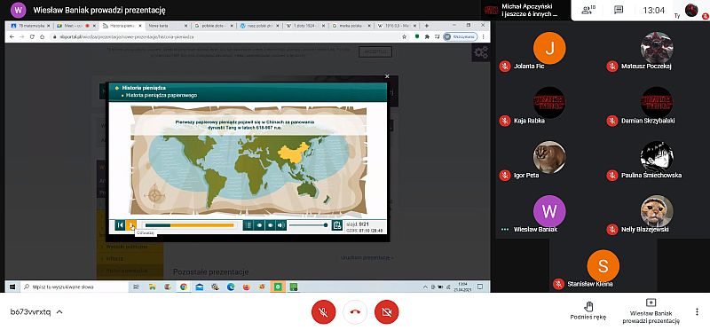Open the three-dot more options menu
Screen dimensions: 710x330
[x=697, y=312]
